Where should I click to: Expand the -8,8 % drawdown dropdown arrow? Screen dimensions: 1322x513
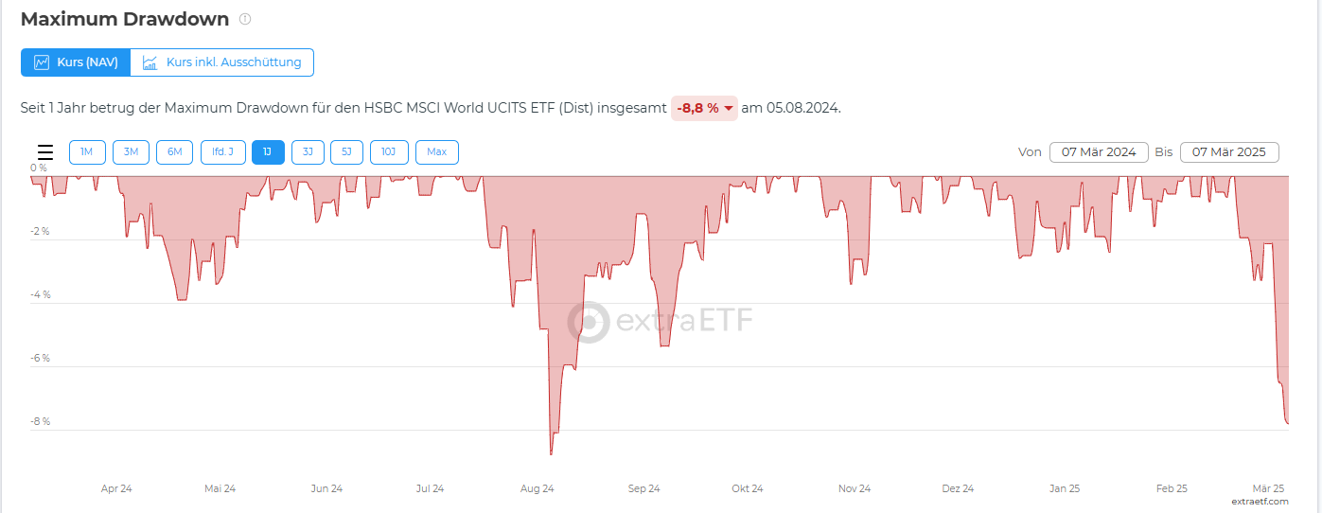point(729,109)
